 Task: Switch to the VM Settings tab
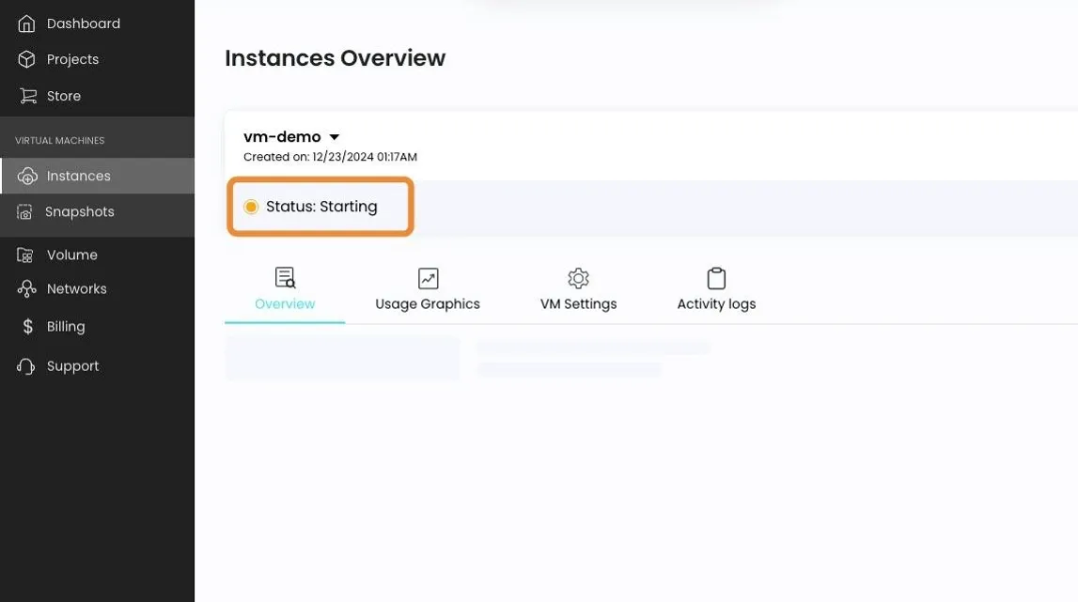[x=578, y=289]
